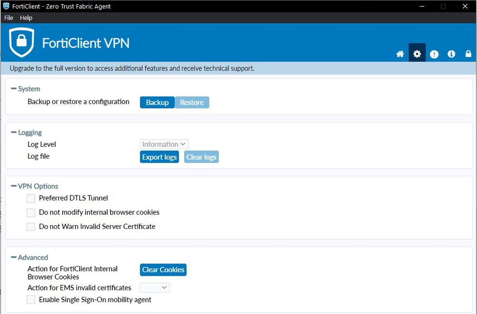The image size is (477, 314).
Task: Open the exclamation notifications icon
Action: click(434, 54)
